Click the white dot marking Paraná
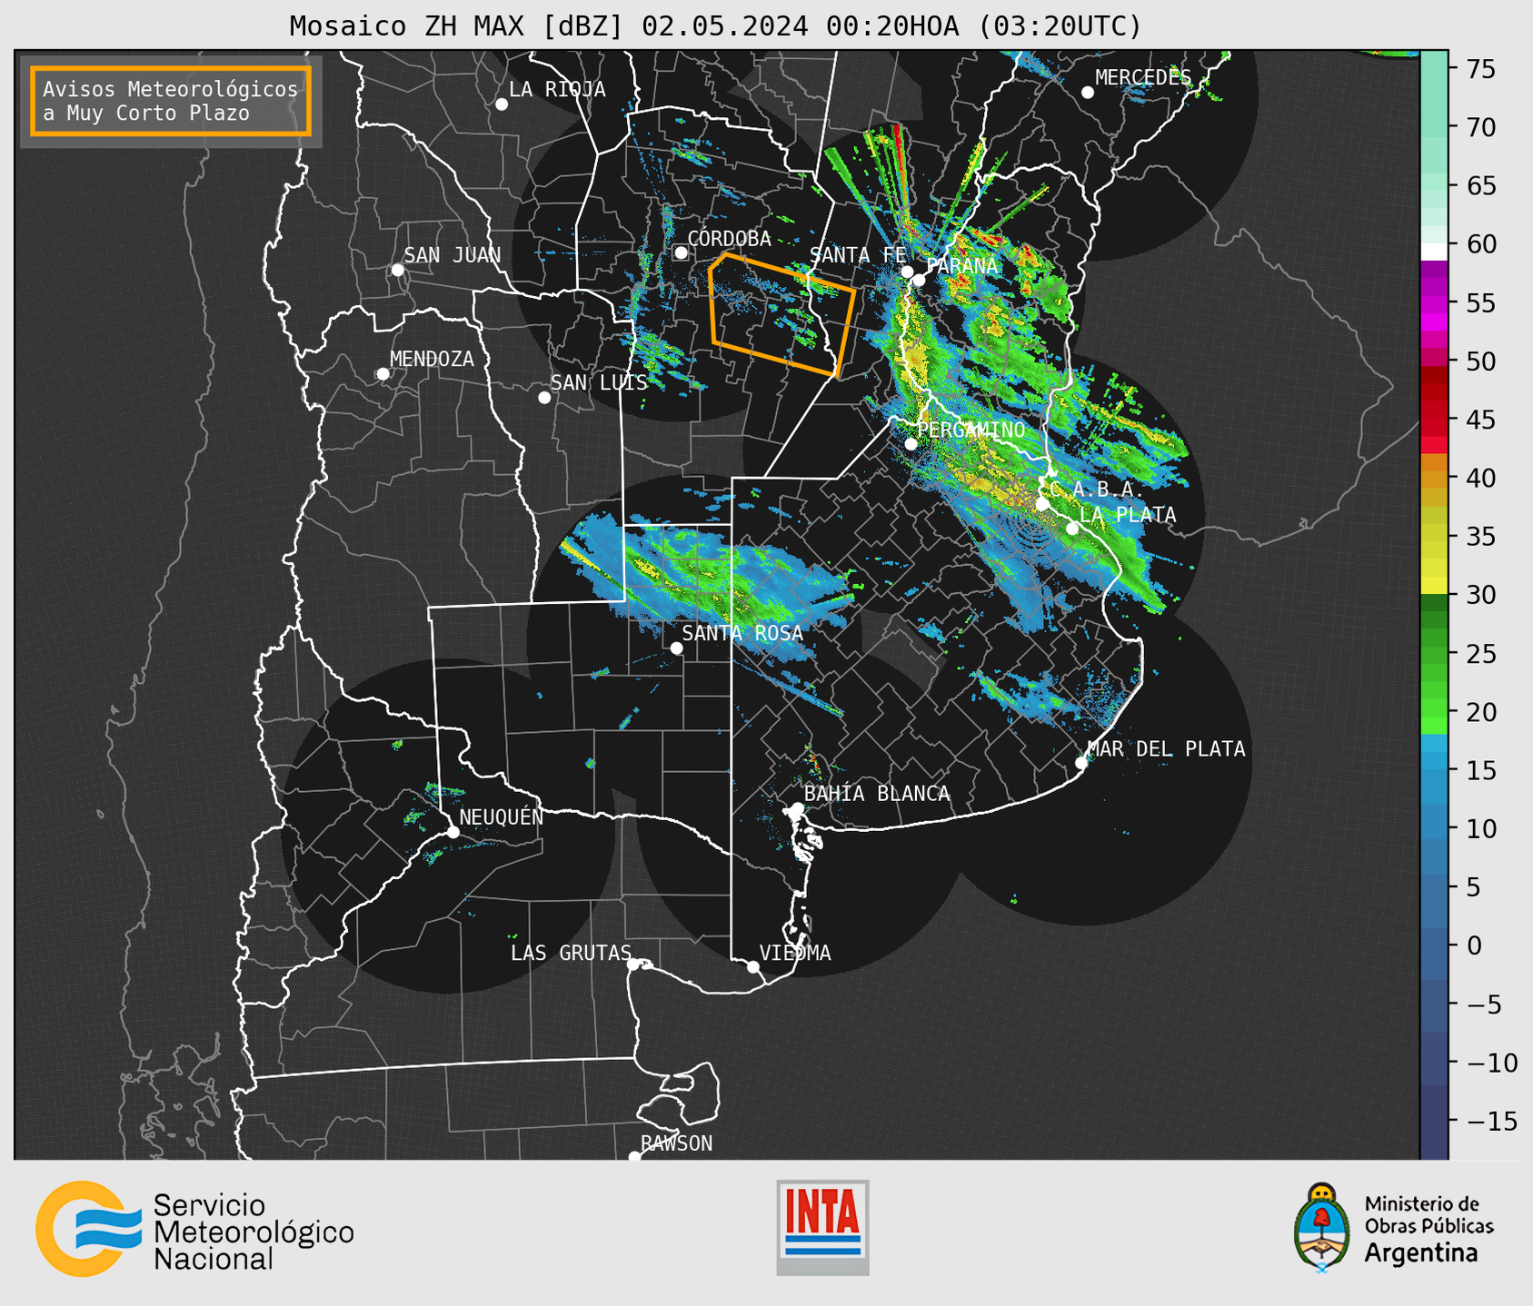This screenshot has width=1533, height=1306. click(919, 280)
